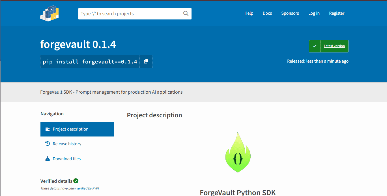Open the Docs link

pyautogui.click(x=267, y=13)
